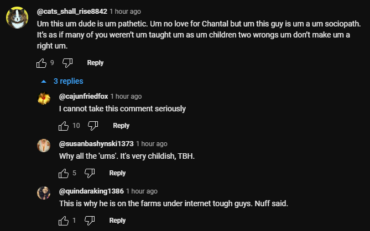Reply to @susanbashynski1373's comment

click(117, 173)
